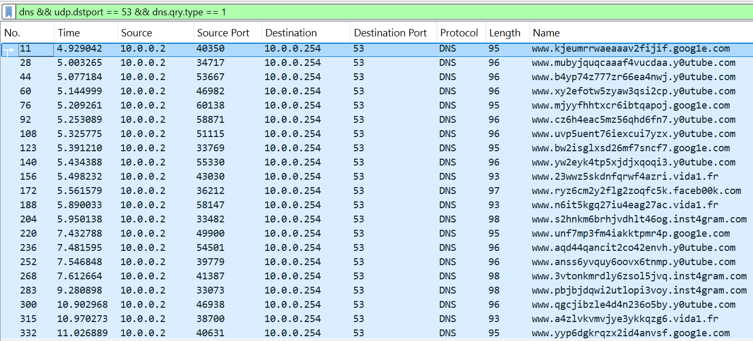Select packet number 28 in the list

pyautogui.click(x=377, y=63)
